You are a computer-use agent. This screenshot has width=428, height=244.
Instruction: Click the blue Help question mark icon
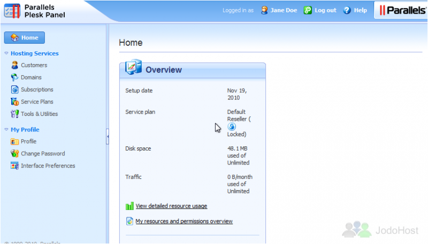pyautogui.click(x=347, y=10)
